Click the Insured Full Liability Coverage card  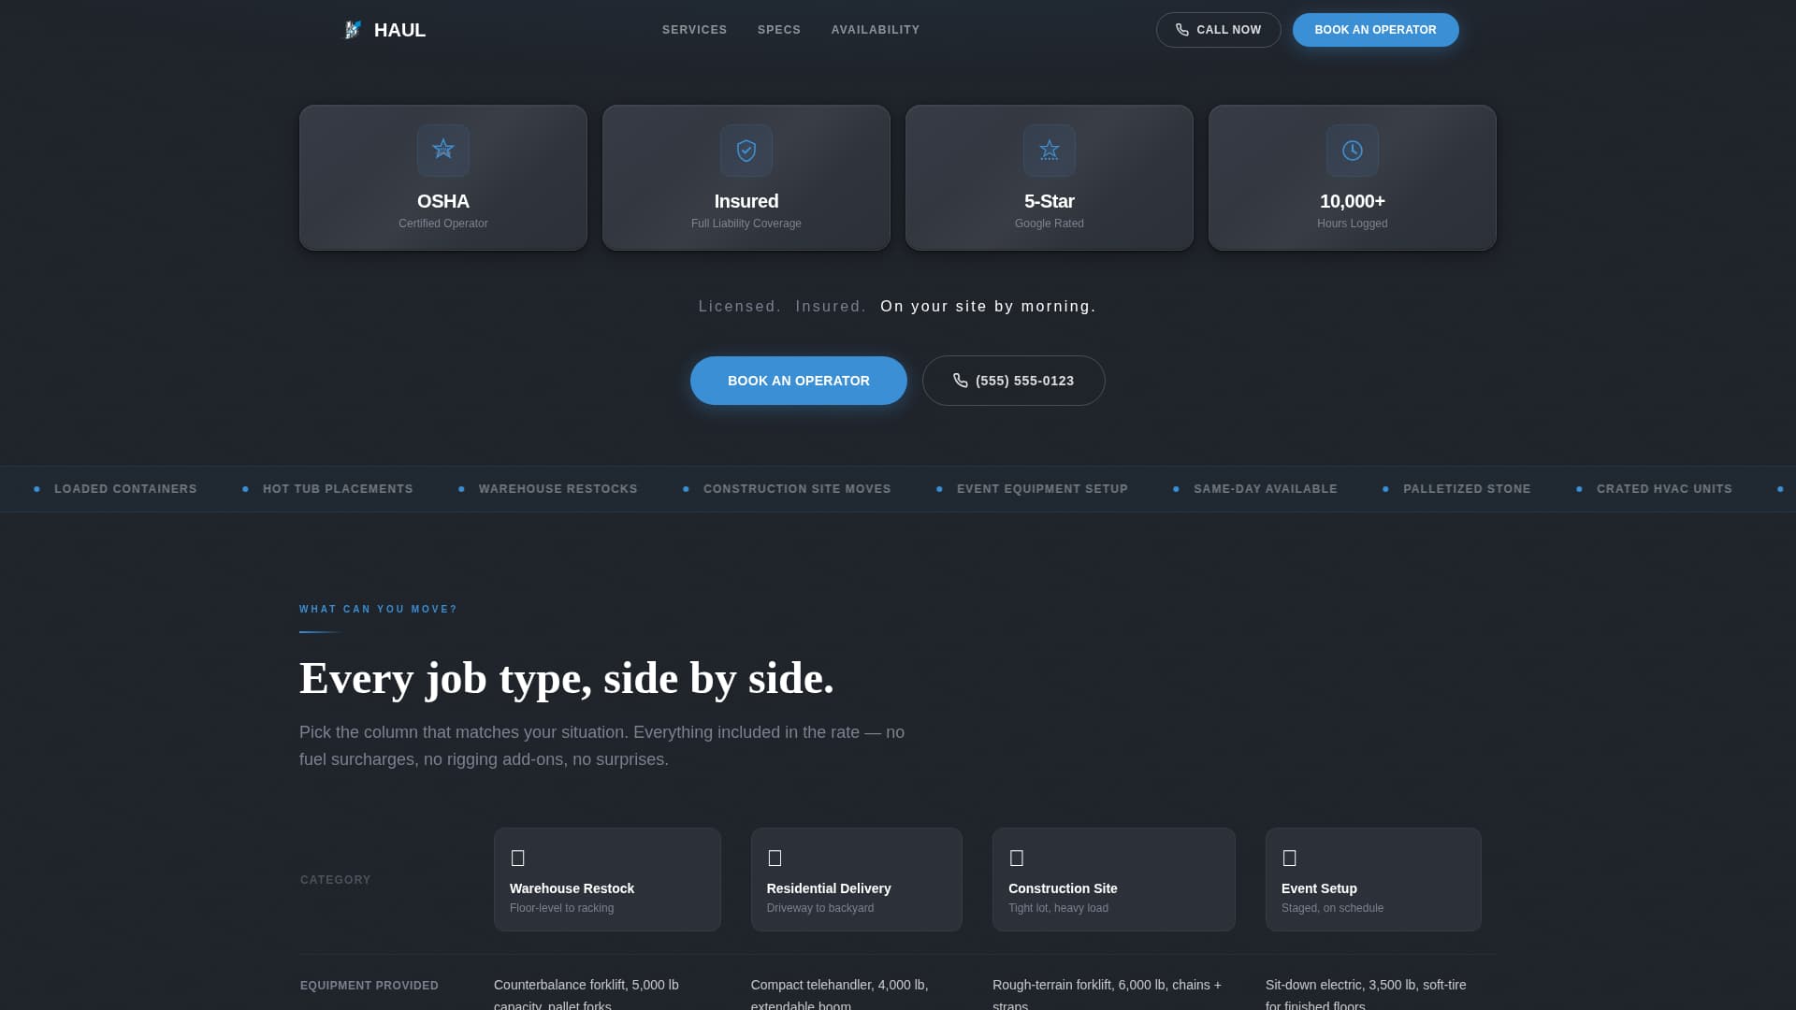click(x=746, y=178)
